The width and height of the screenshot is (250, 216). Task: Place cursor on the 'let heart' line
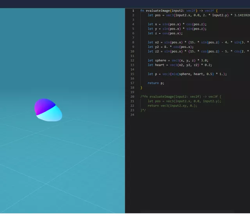[x=178, y=65]
